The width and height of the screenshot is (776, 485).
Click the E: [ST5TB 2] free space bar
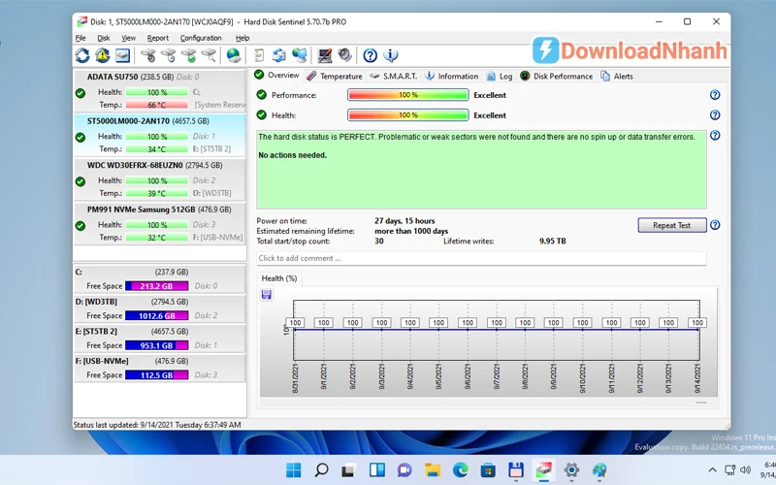[157, 345]
